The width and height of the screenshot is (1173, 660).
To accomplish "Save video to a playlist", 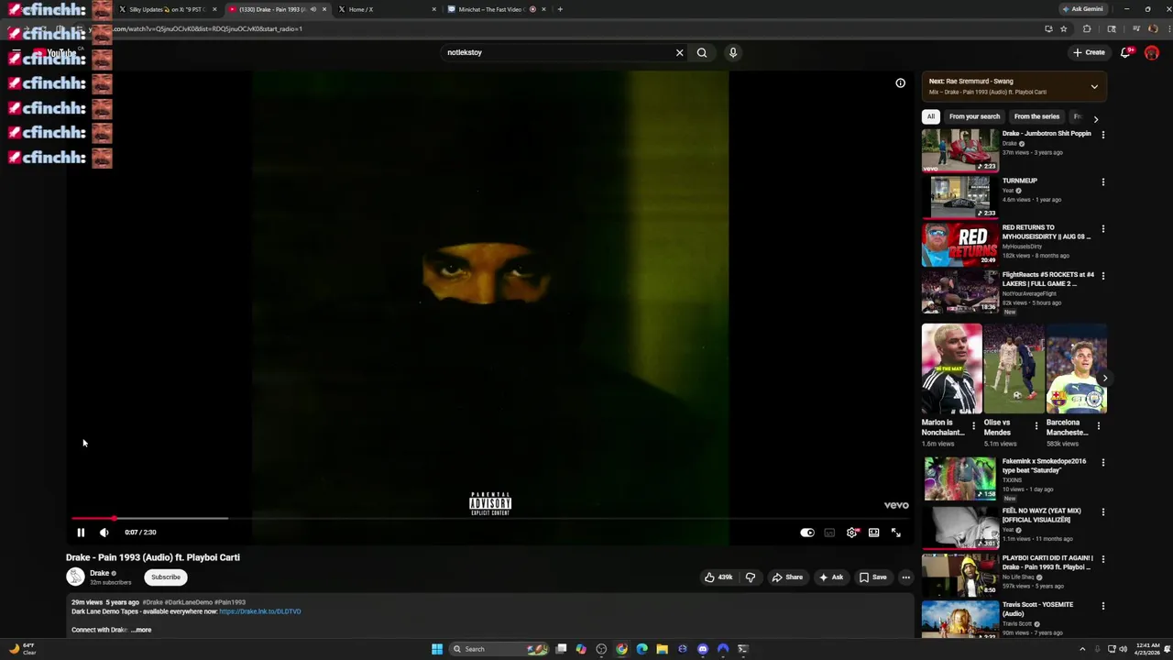I will pyautogui.click(x=872, y=577).
